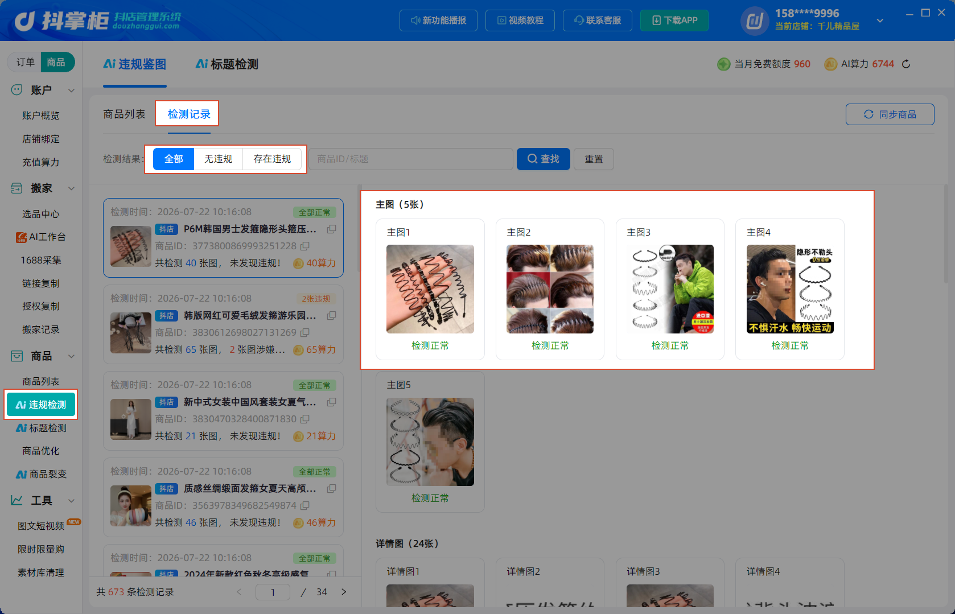Click the 重置 reset button
The image size is (955, 614).
tap(594, 159)
